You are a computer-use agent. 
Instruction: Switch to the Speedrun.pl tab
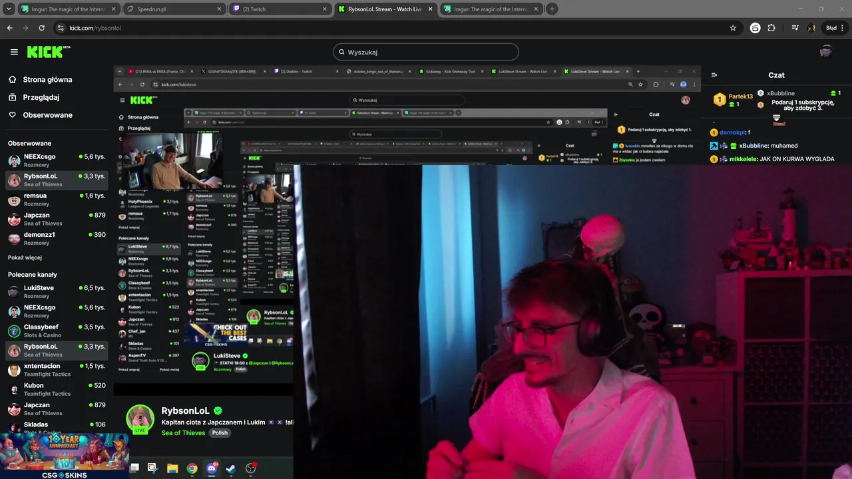(175, 9)
